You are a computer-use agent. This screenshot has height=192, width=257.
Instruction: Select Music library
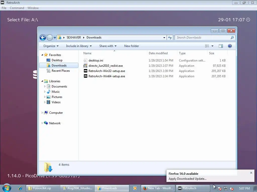coord(55,92)
